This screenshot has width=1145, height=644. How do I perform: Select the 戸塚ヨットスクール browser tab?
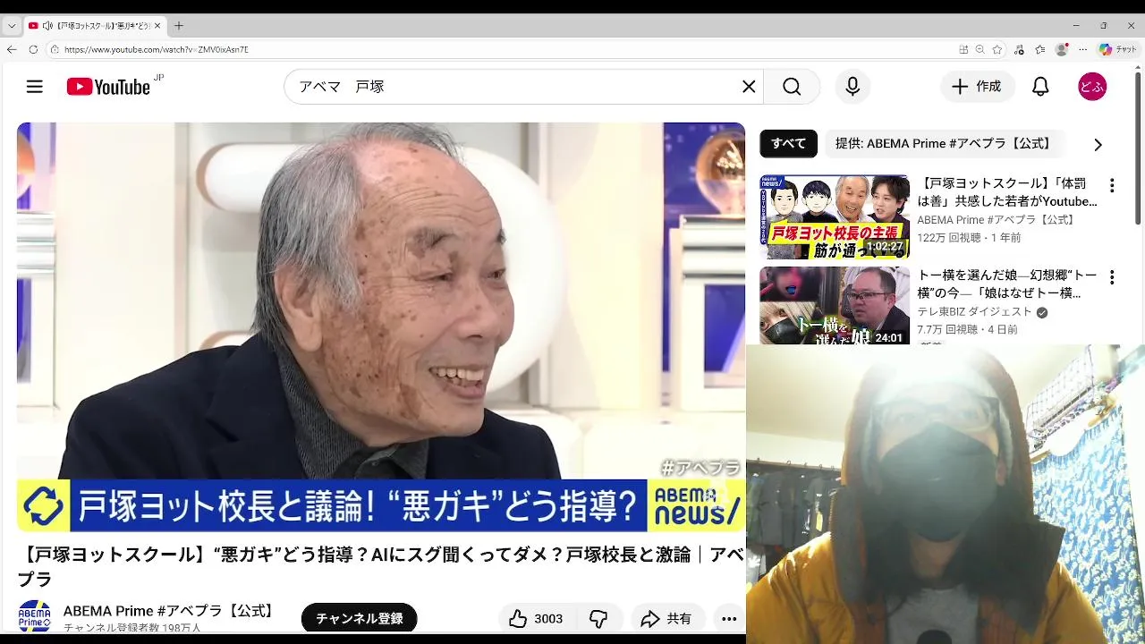(94, 26)
